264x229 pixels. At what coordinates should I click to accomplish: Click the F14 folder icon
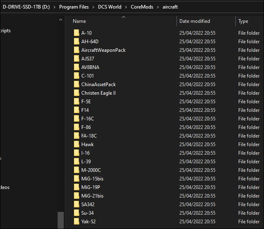tap(76, 110)
